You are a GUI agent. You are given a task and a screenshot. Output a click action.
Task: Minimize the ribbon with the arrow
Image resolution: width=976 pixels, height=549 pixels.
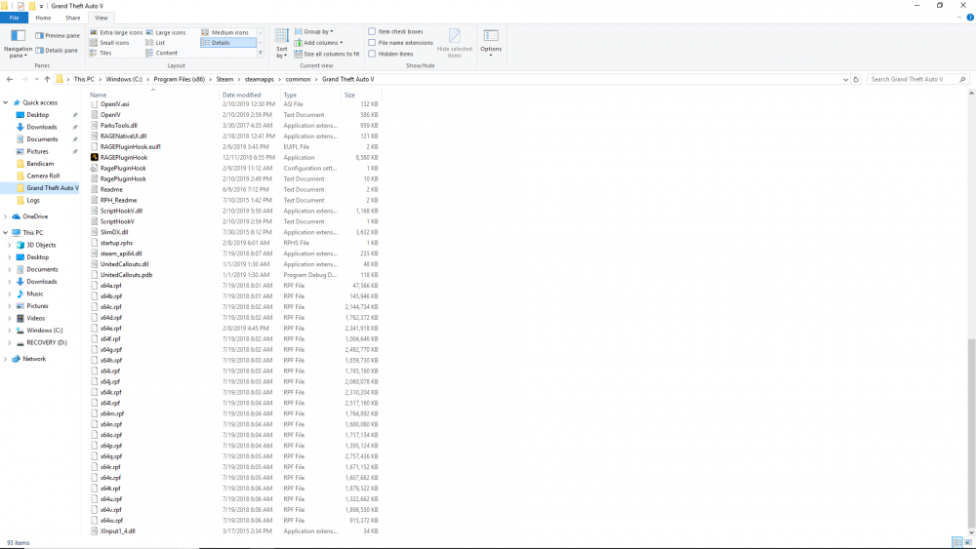[959, 18]
